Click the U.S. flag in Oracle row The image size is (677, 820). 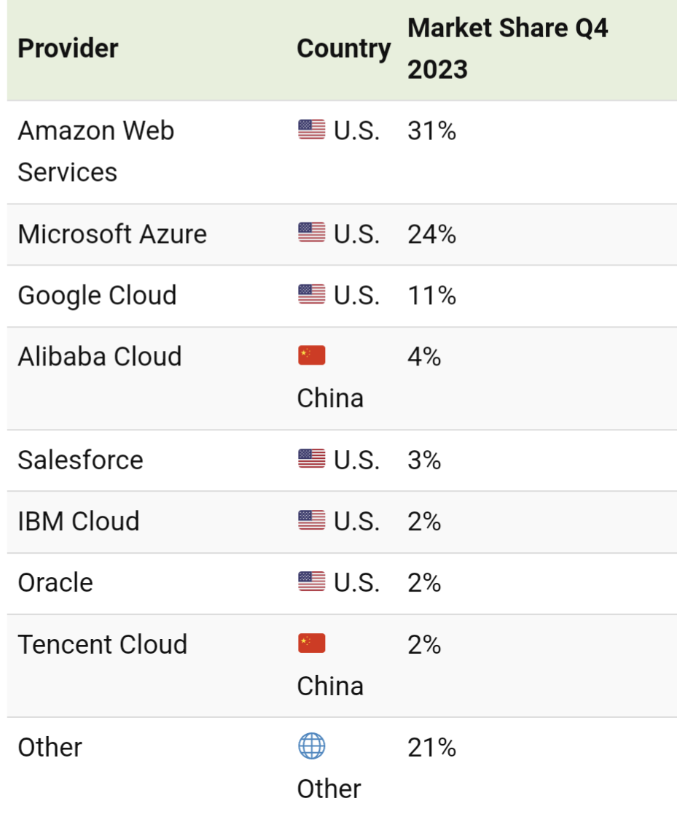click(x=311, y=582)
